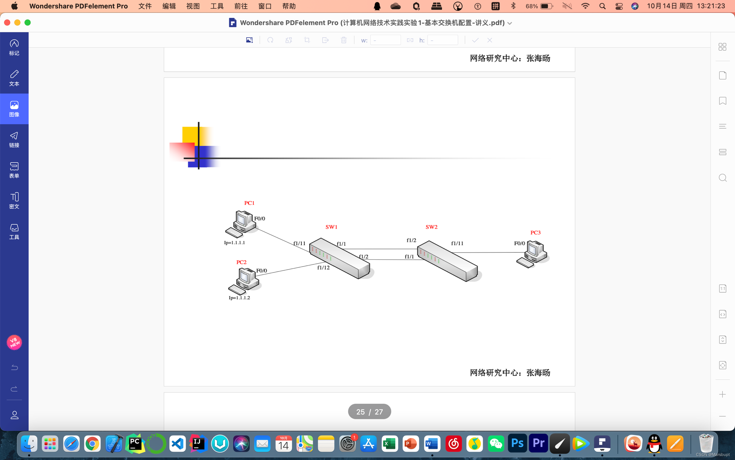This screenshot has height=460, width=735.
Task: Open the bookmarks panel icon
Action: click(x=722, y=101)
